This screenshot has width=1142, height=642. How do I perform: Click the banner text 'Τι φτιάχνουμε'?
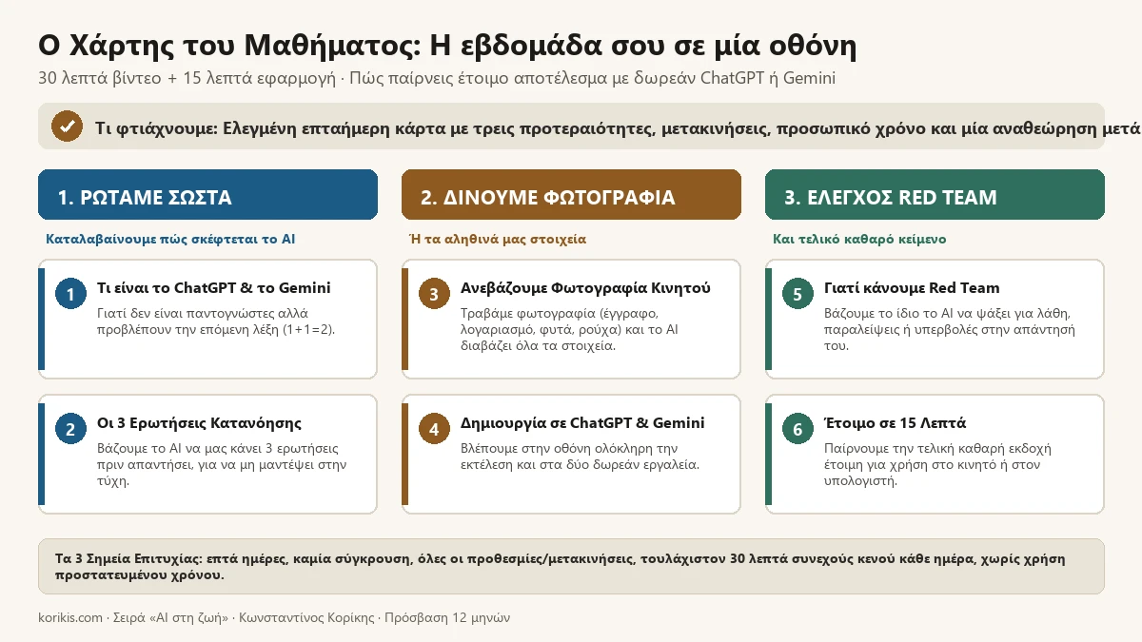(x=155, y=127)
